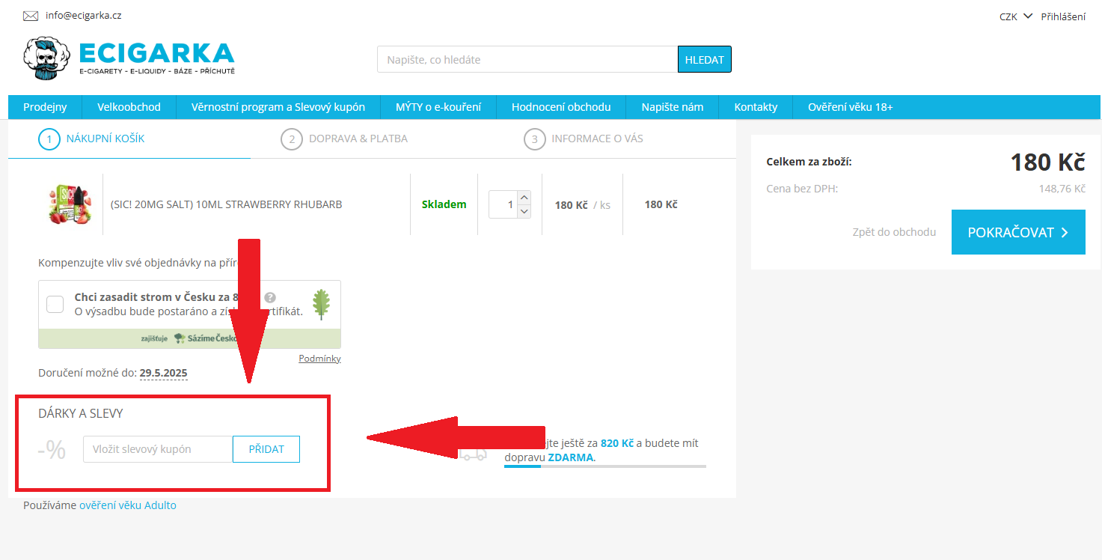Image resolution: width=1102 pixels, height=560 pixels.
Task: Click the free shipping progress bar
Action: click(x=605, y=466)
